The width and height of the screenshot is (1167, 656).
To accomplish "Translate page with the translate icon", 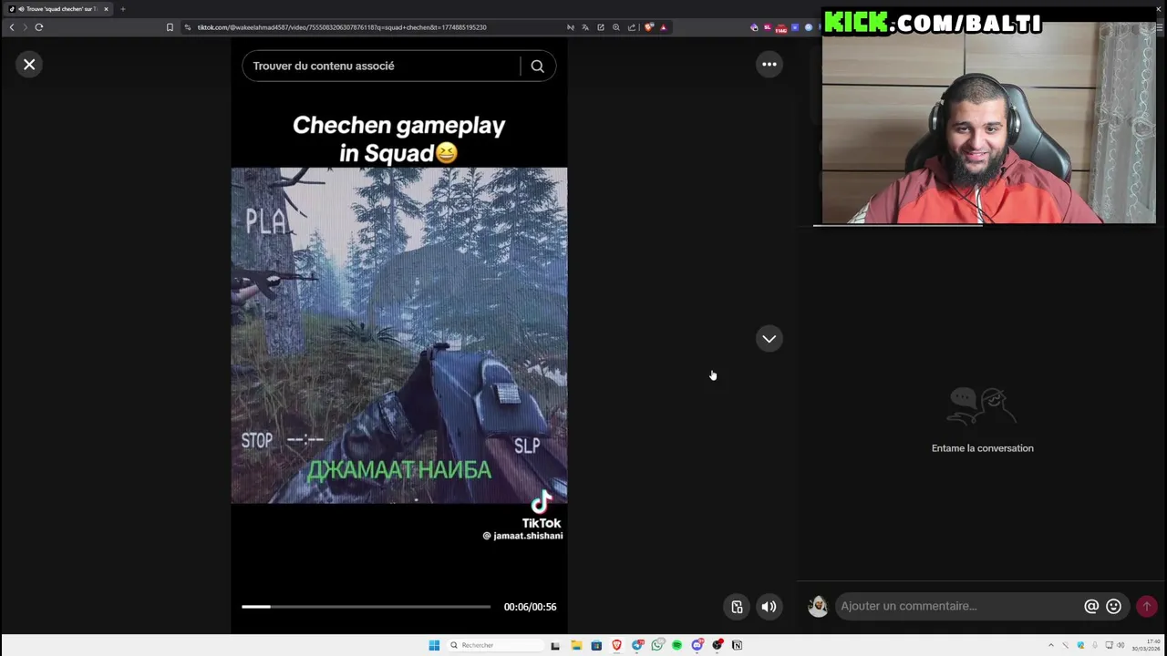I will coord(585,27).
